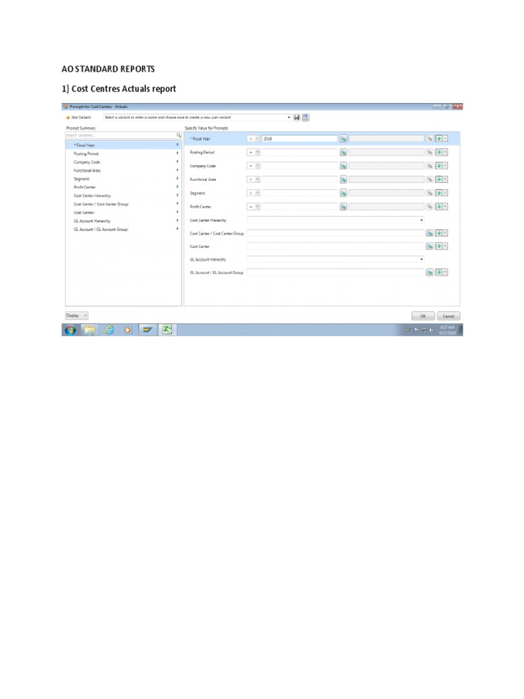Select GL Account / GL Account Group in summary
The image size is (524, 699).
pos(123,229)
